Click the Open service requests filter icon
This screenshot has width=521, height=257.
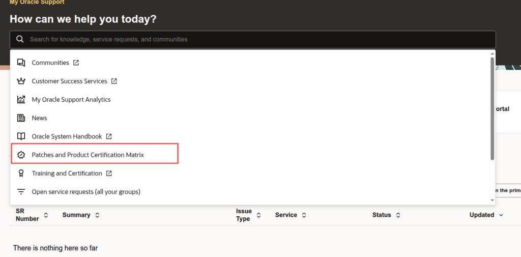tap(21, 192)
